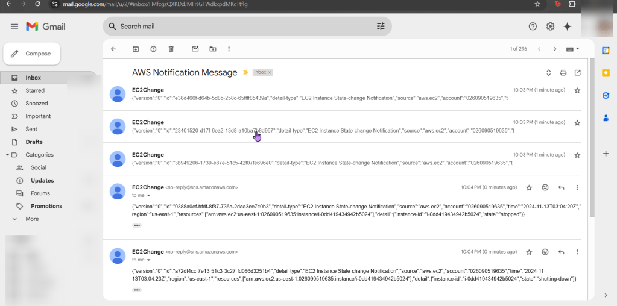Screen dimensions: 617x306
Task: Open conversation in new window icon
Action: (x=577, y=73)
